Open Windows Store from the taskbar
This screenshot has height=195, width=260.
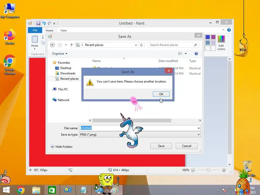(52, 190)
